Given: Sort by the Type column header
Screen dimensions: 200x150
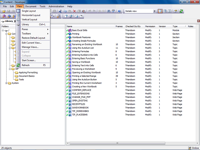Looking at the screenshot, I should (x=179, y=26).
